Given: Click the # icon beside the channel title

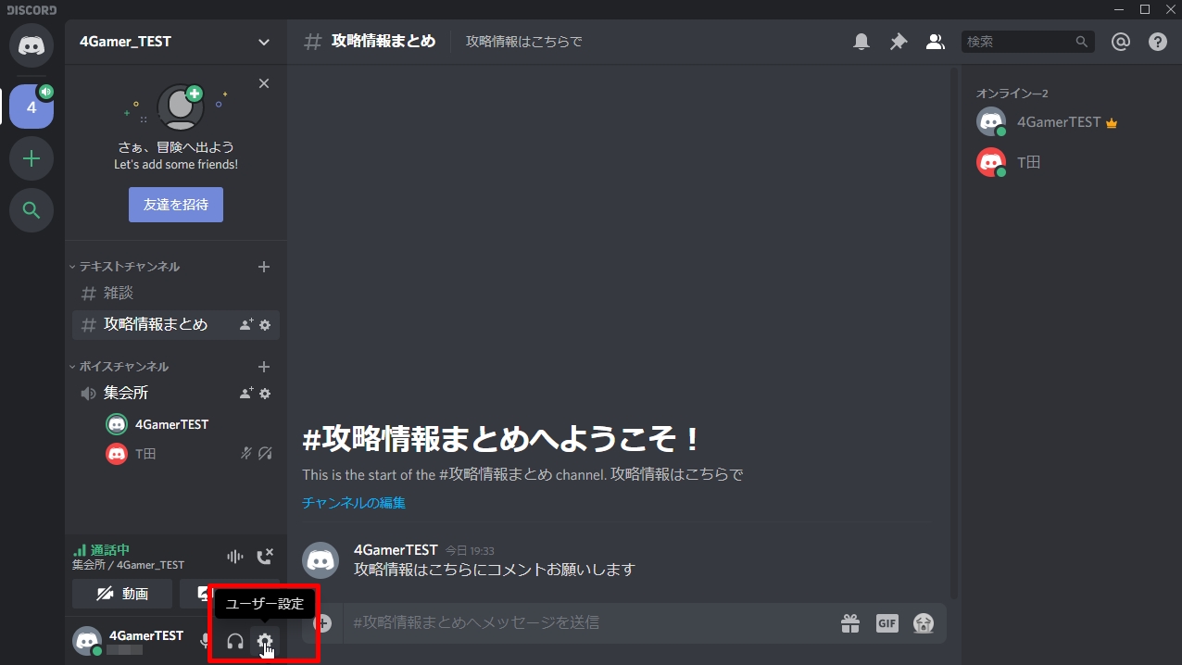Looking at the screenshot, I should (313, 42).
